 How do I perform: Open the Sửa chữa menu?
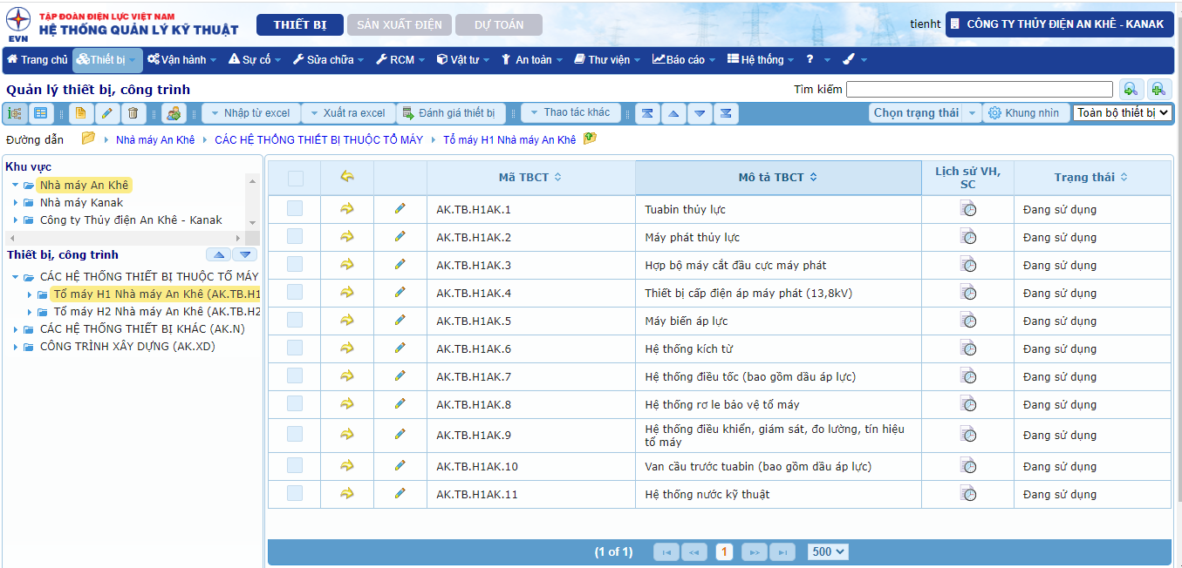[x=330, y=60]
